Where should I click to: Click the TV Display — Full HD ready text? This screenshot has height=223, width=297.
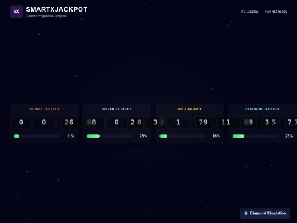(x=264, y=12)
